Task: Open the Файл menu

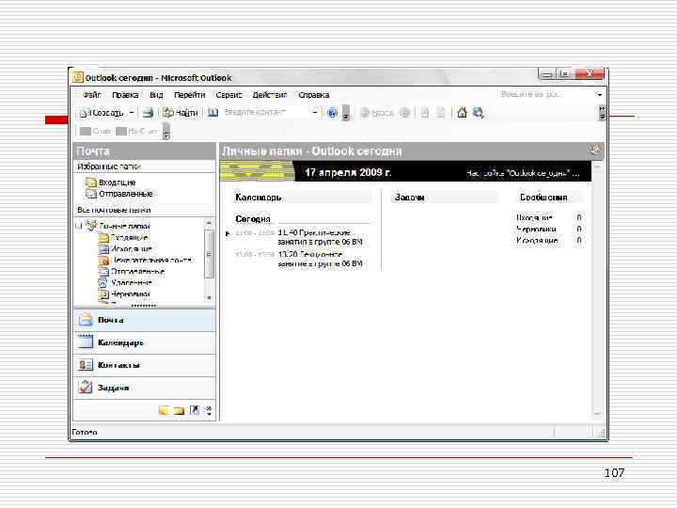Action: click(91, 95)
